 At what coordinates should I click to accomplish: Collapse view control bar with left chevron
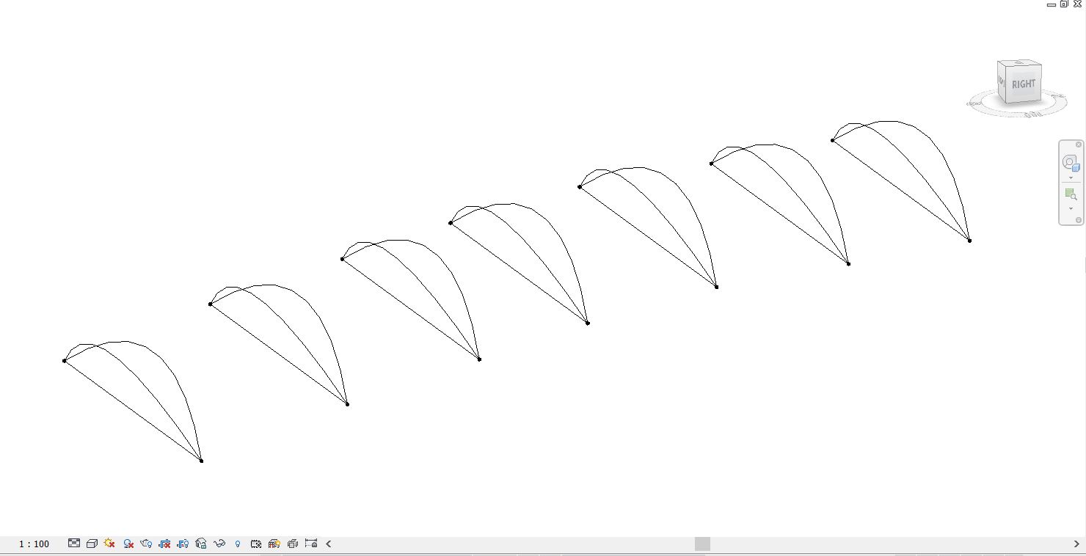click(329, 544)
